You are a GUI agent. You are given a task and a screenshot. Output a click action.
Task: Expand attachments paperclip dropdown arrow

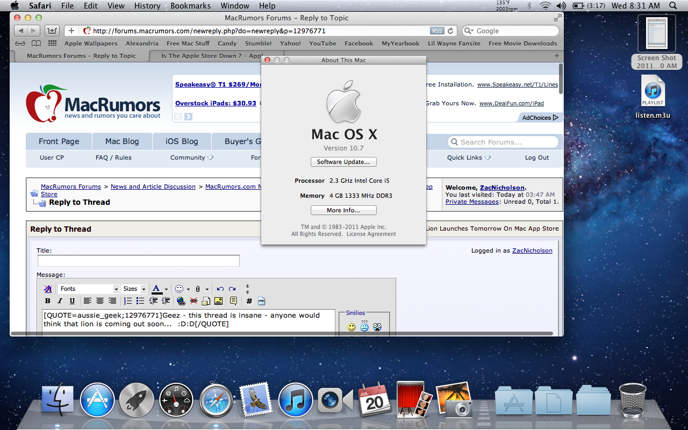(207, 289)
